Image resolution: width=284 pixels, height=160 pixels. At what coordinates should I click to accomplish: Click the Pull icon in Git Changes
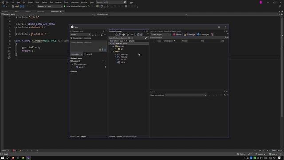point(96,35)
